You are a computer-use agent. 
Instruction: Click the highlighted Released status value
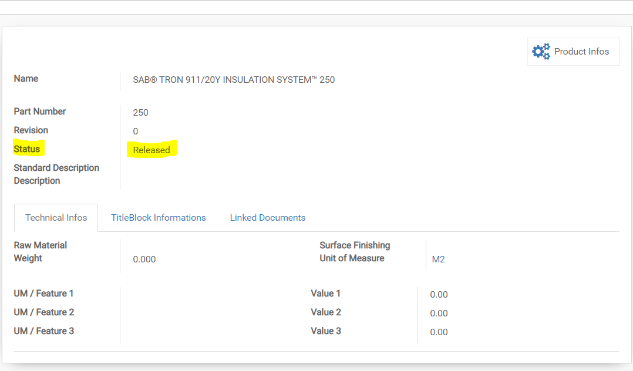tap(151, 150)
